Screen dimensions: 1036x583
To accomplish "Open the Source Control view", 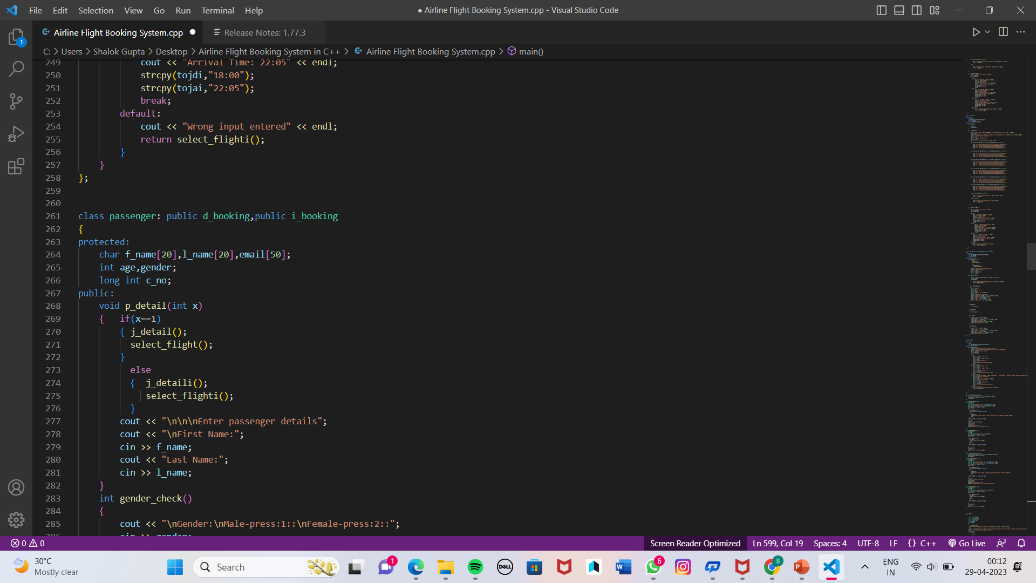I will (16, 101).
